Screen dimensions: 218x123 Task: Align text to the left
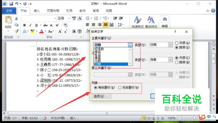(x=88, y=25)
